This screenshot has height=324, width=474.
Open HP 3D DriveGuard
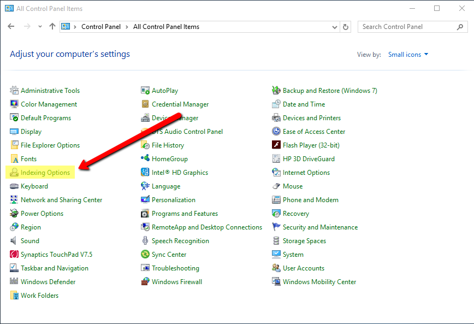309,159
